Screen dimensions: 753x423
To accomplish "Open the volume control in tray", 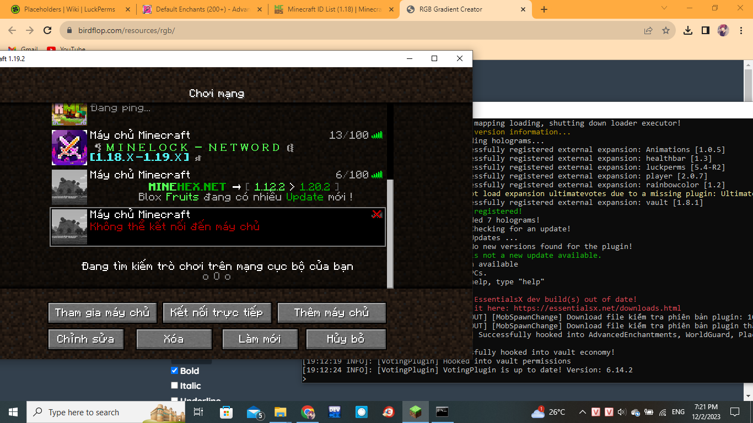I will tap(622, 412).
